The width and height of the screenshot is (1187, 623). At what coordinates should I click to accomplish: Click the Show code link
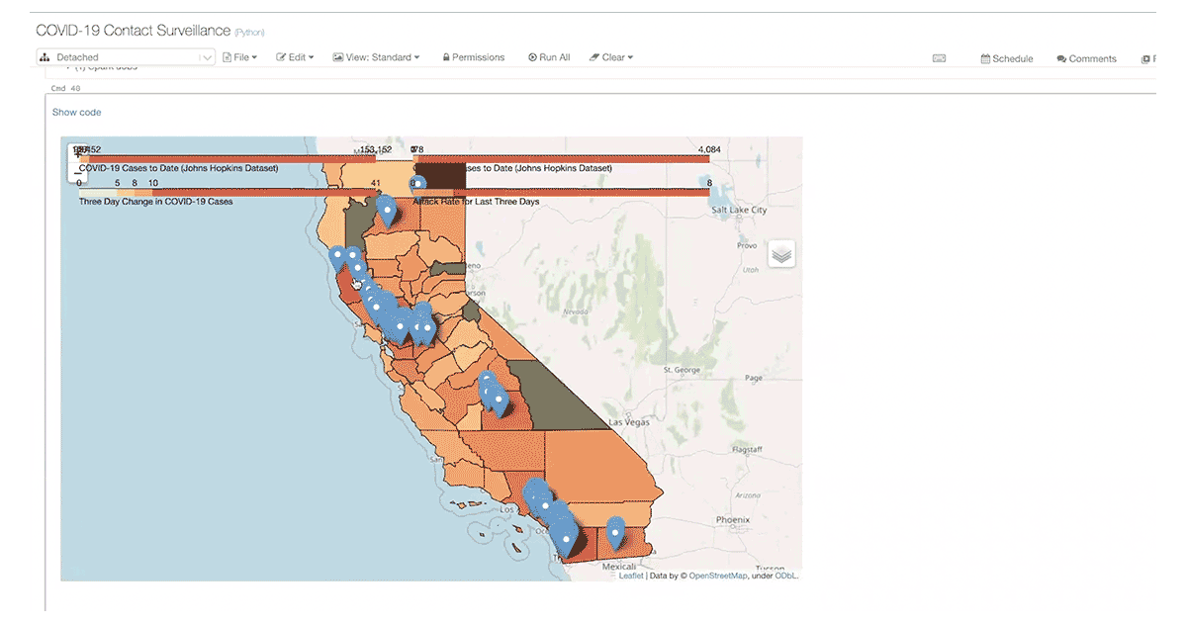(x=76, y=113)
